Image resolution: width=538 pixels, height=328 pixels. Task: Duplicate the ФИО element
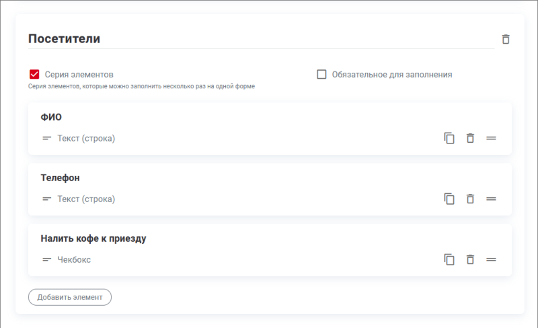coord(449,138)
